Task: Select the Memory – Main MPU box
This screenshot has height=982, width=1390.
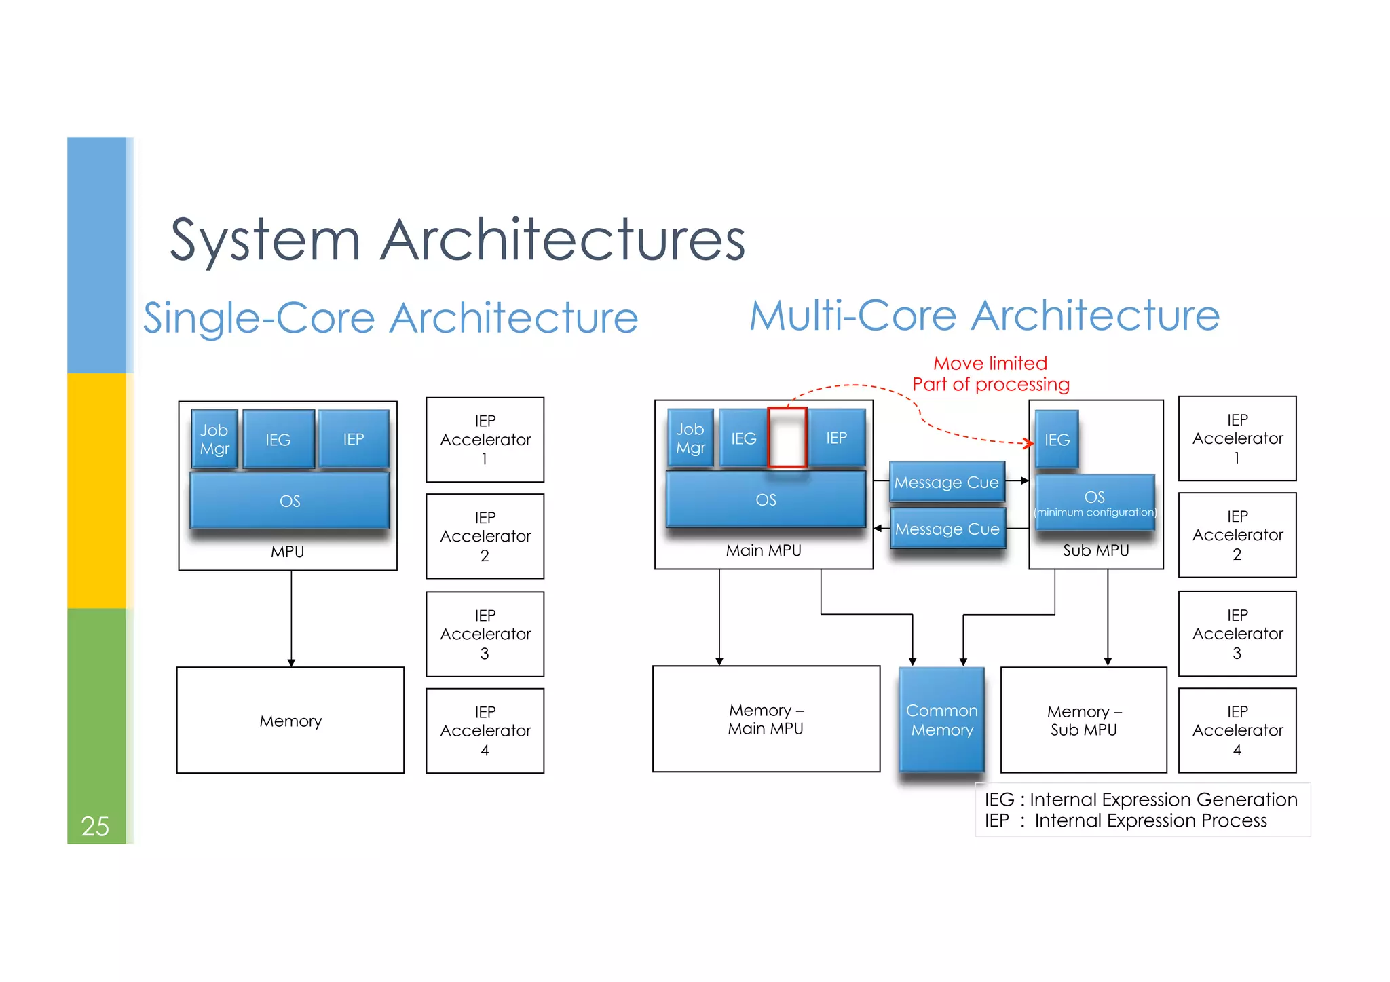Action: pyautogui.click(x=766, y=719)
